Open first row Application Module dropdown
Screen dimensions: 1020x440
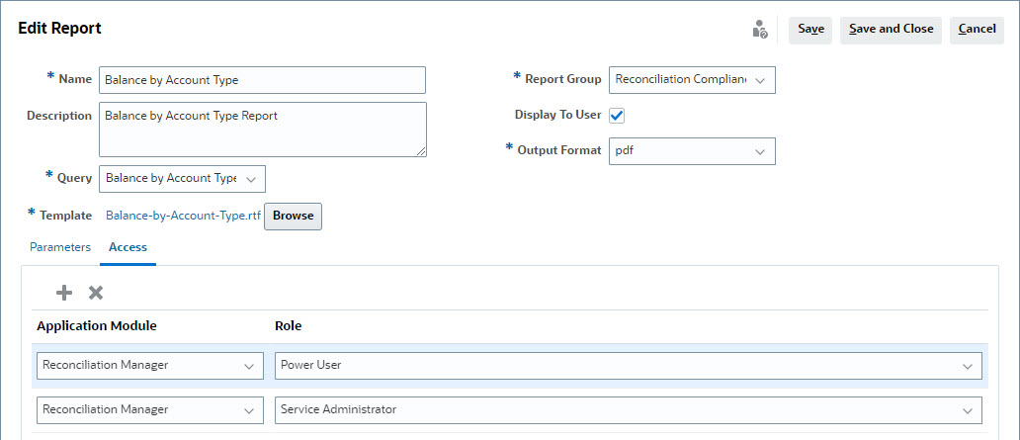[x=248, y=366]
